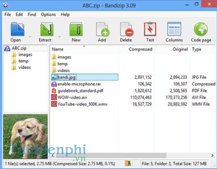Screen dimensions: 217x169
Task: Minimize the Bandizip window
Action: (x=187, y=5)
